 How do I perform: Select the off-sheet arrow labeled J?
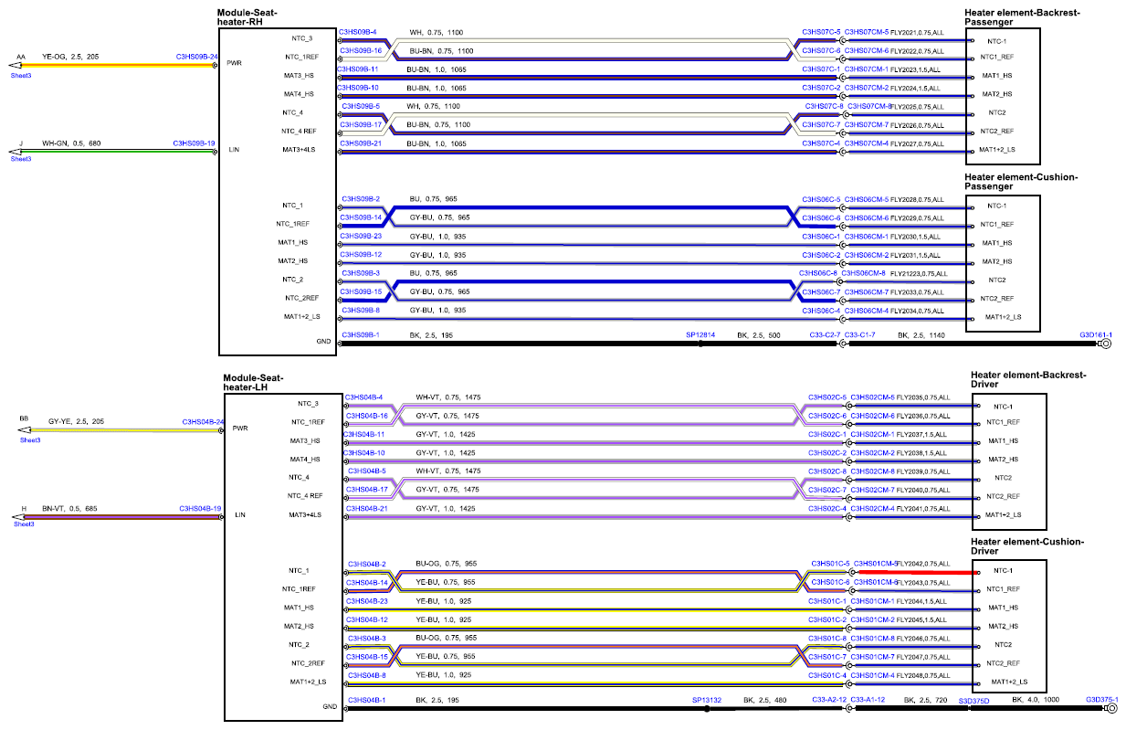point(15,152)
